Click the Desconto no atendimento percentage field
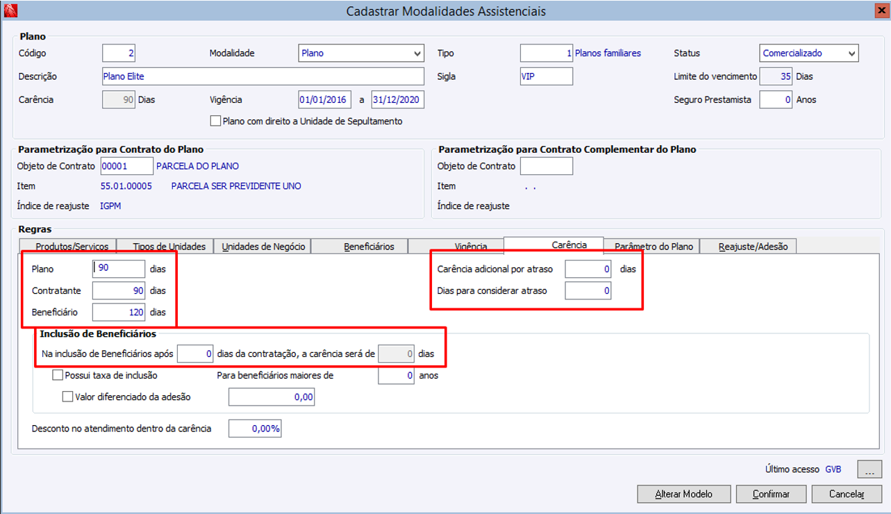The width and height of the screenshot is (891, 514). (x=255, y=429)
